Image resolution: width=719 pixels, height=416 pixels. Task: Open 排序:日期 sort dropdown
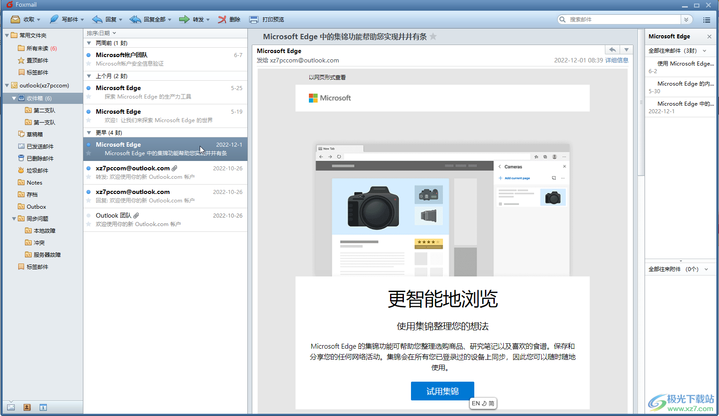point(102,33)
